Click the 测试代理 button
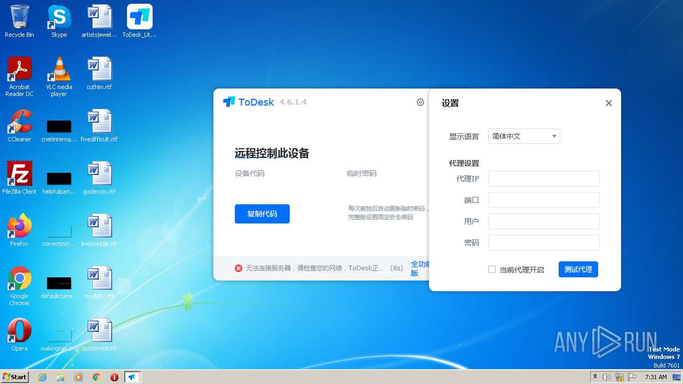The width and height of the screenshot is (683, 384). coord(578,269)
